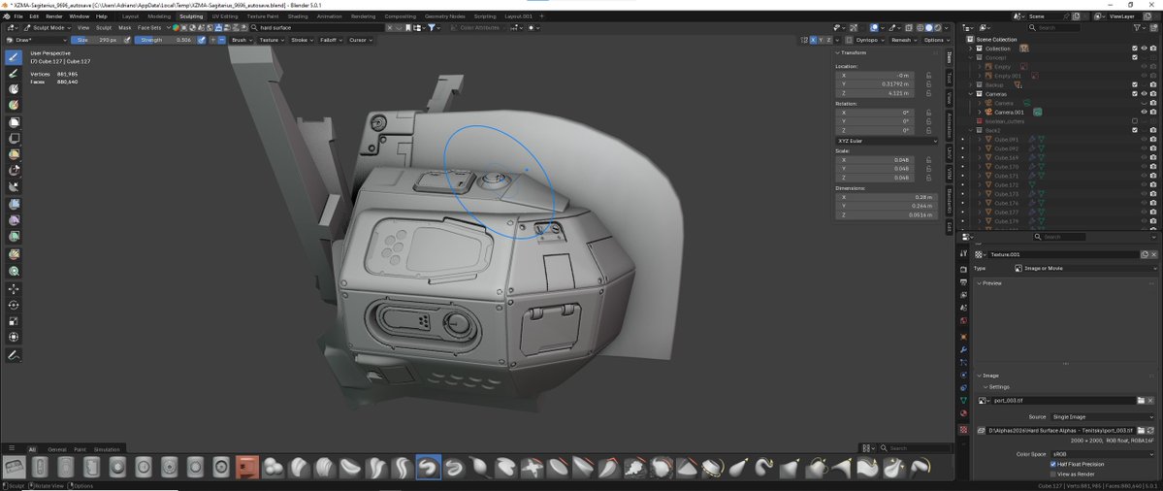Toggle visibility eye of Collection
Viewport: 1163px width, 491px height.
(x=1144, y=49)
